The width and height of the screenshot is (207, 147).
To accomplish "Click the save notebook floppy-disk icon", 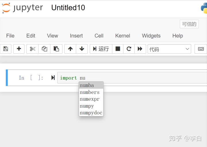I will tap(5, 49).
